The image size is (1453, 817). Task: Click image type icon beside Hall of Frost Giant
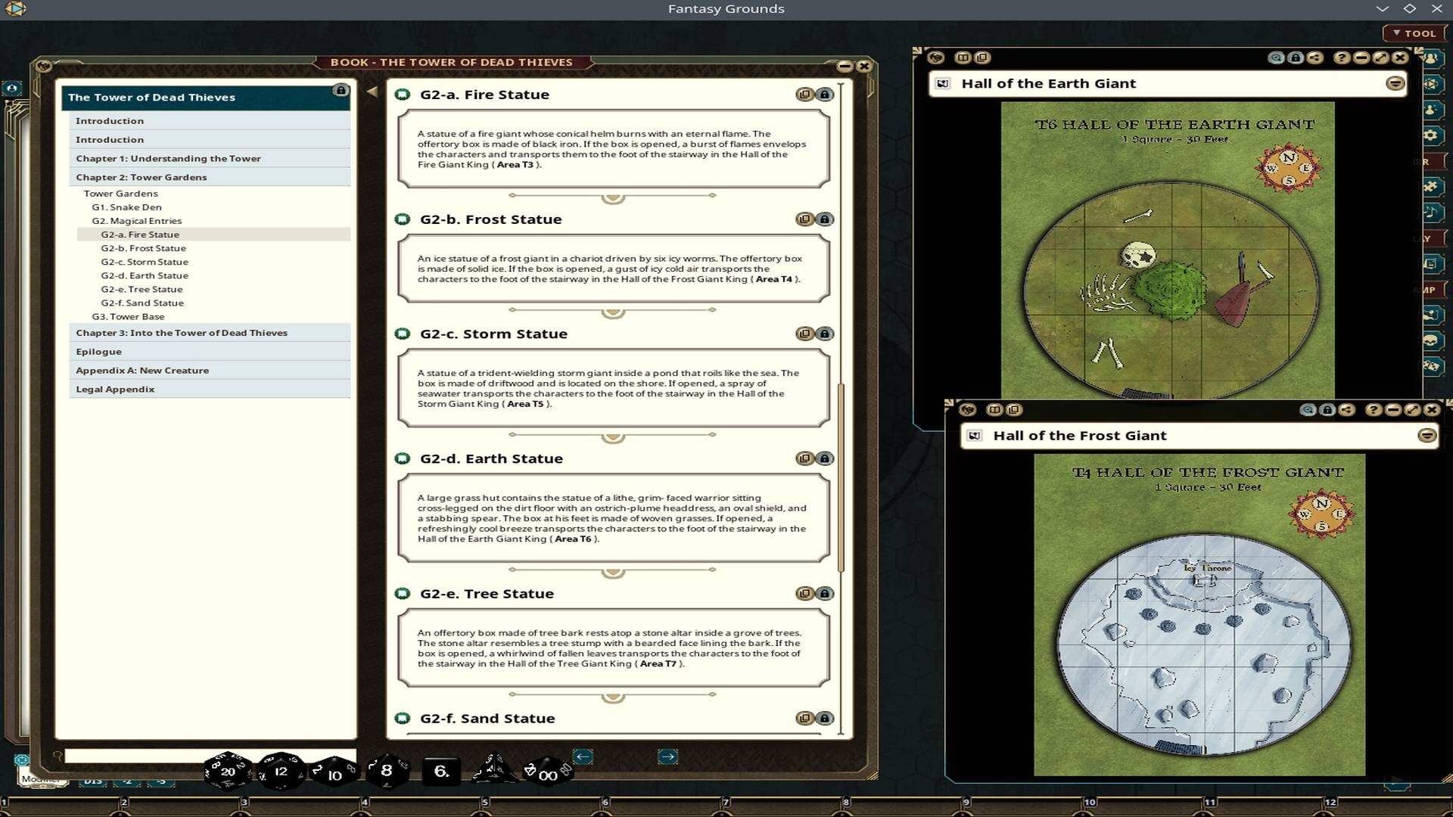click(975, 436)
